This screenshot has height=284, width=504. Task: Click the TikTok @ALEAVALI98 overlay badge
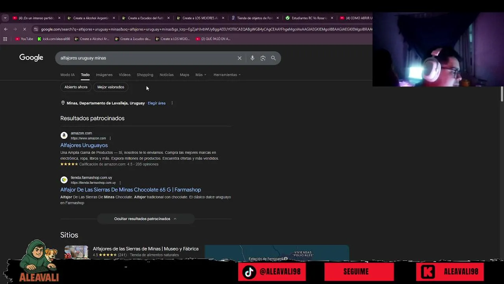(272, 272)
